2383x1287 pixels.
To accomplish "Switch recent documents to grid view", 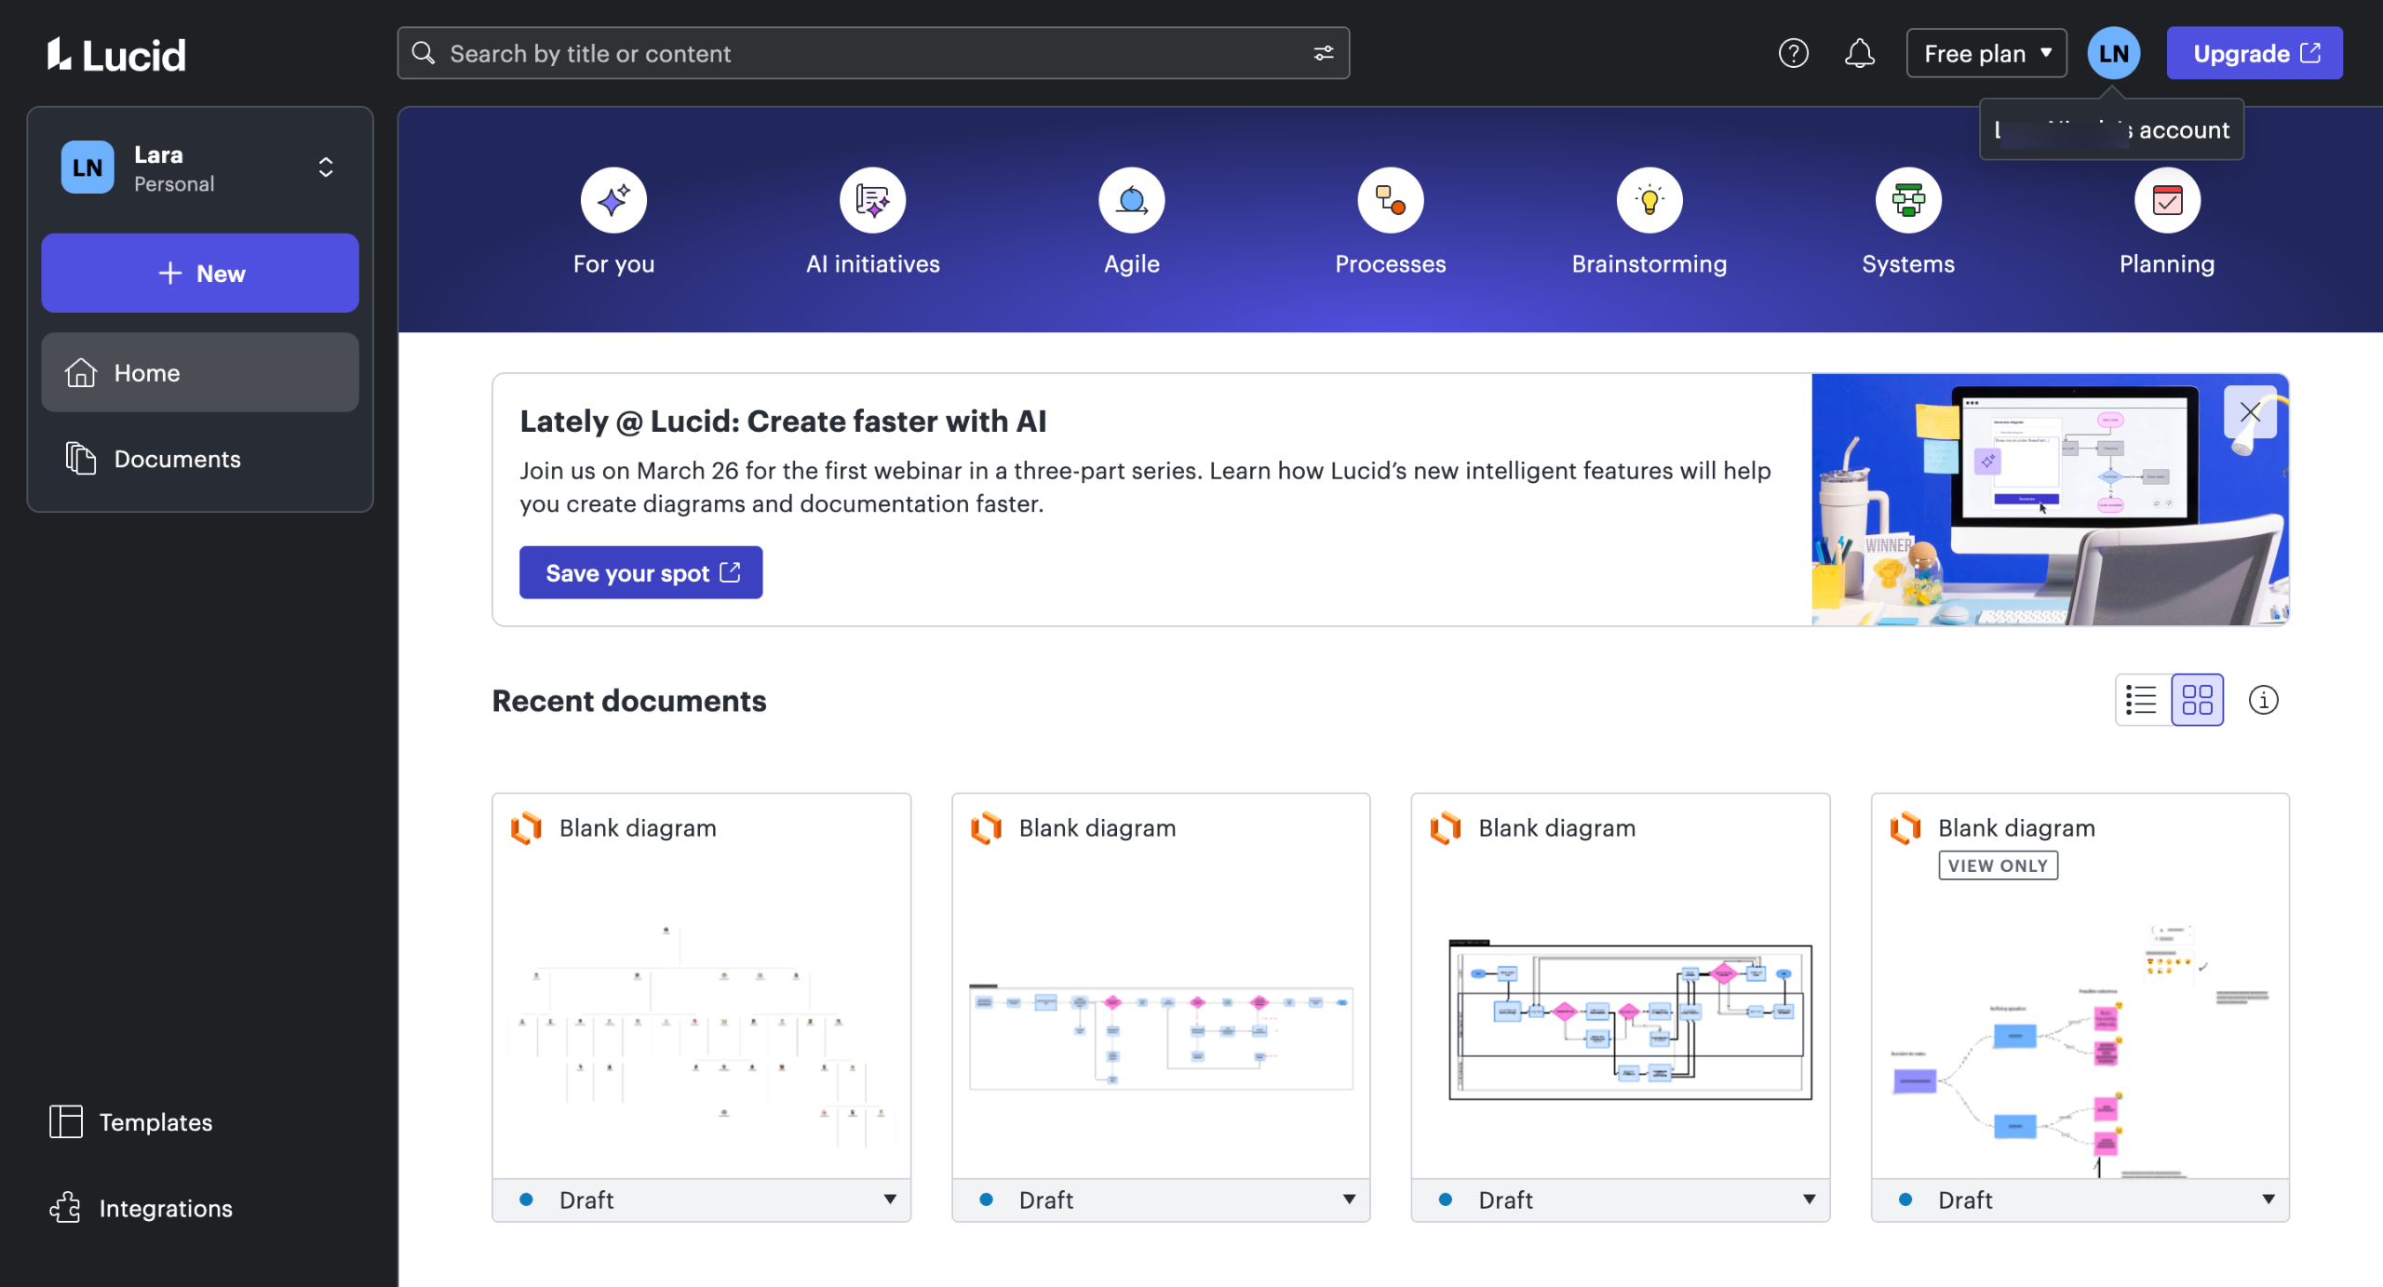I will click(2197, 700).
